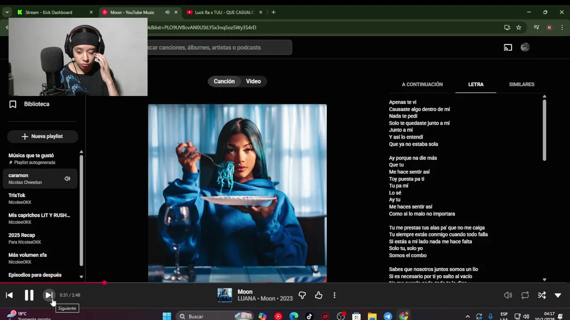
Task: Select the LETRA tab
Action: click(x=476, y=84)
